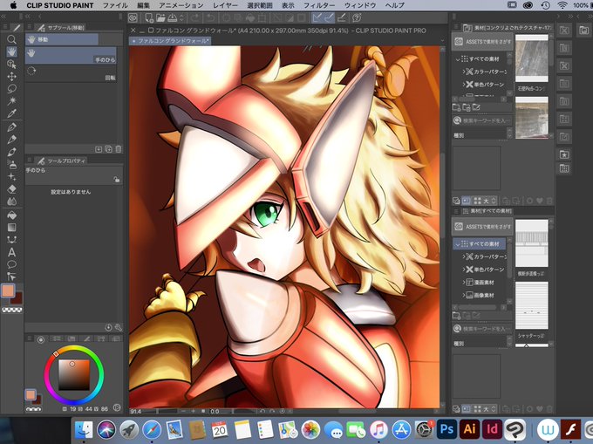Open sub tool detail wrench icon
The image size is (593, 444).
[119, 327]
